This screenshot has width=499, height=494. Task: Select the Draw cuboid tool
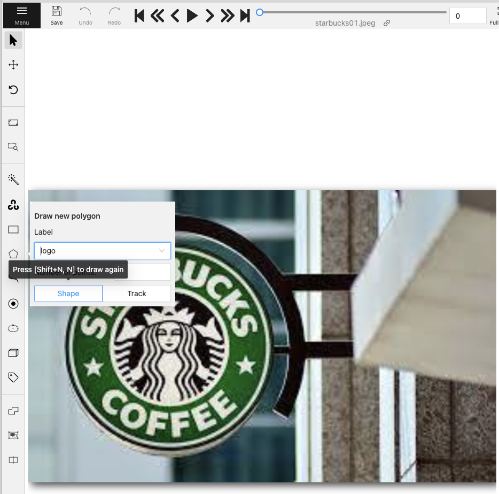[x=13, y=353]
